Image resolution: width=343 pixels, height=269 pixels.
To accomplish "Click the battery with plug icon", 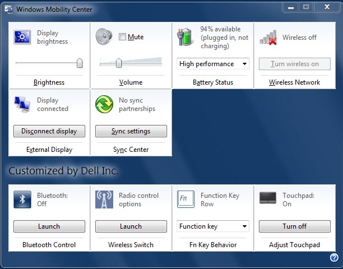I will 185,37.
